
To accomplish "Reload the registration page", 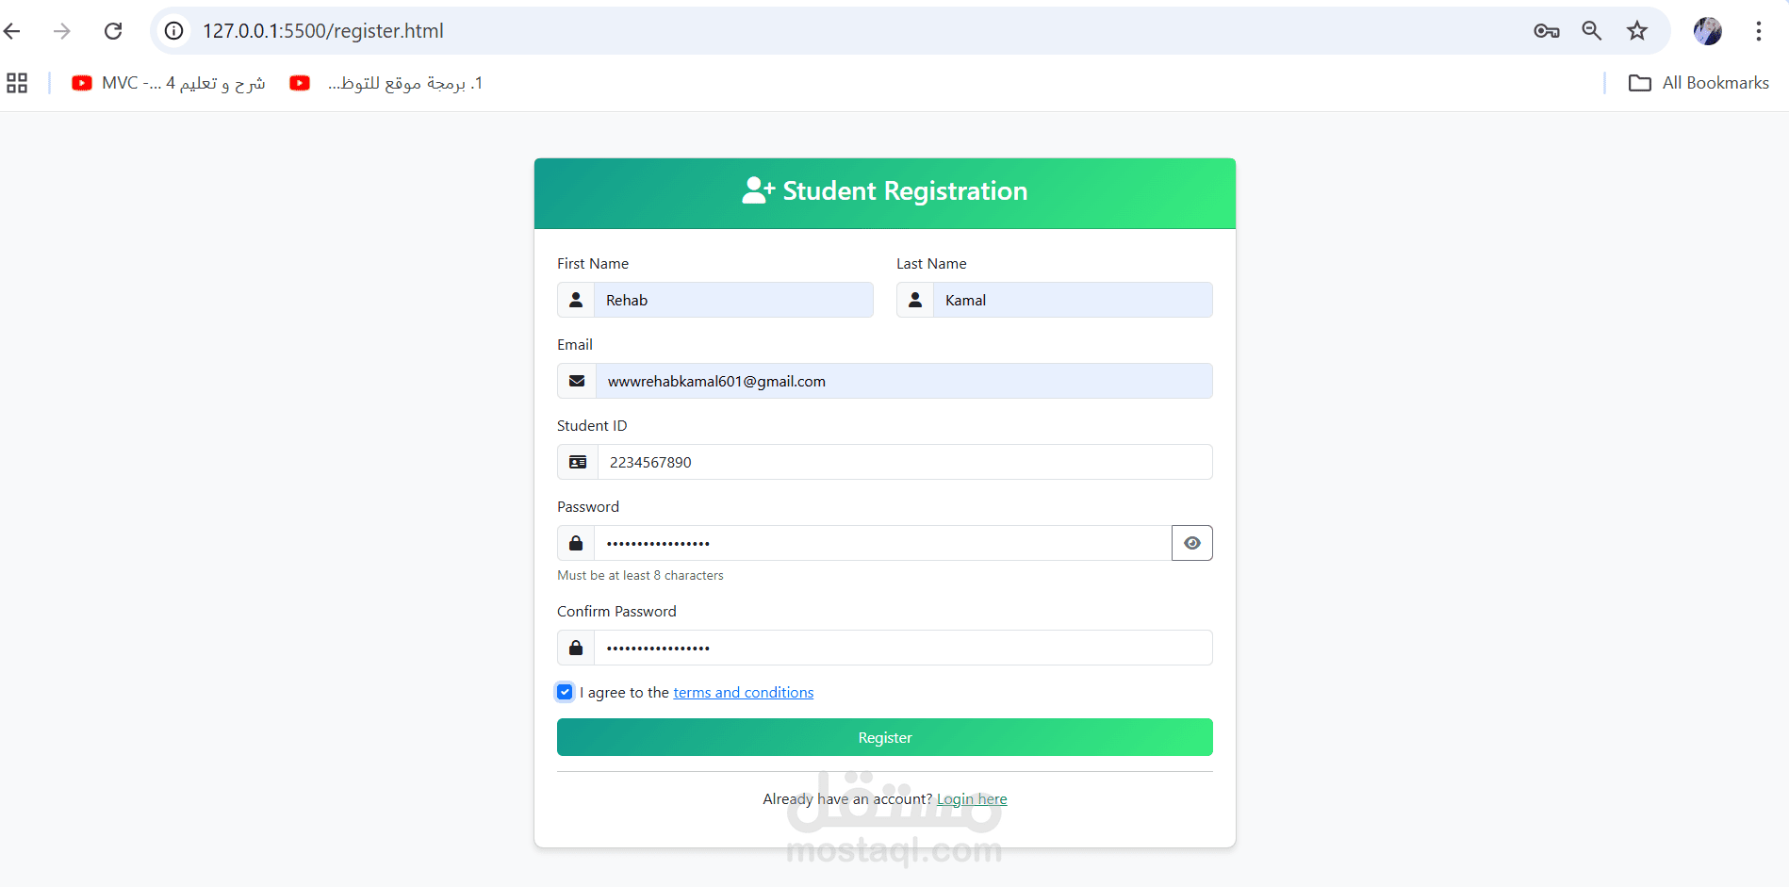I will pos(113,31).
